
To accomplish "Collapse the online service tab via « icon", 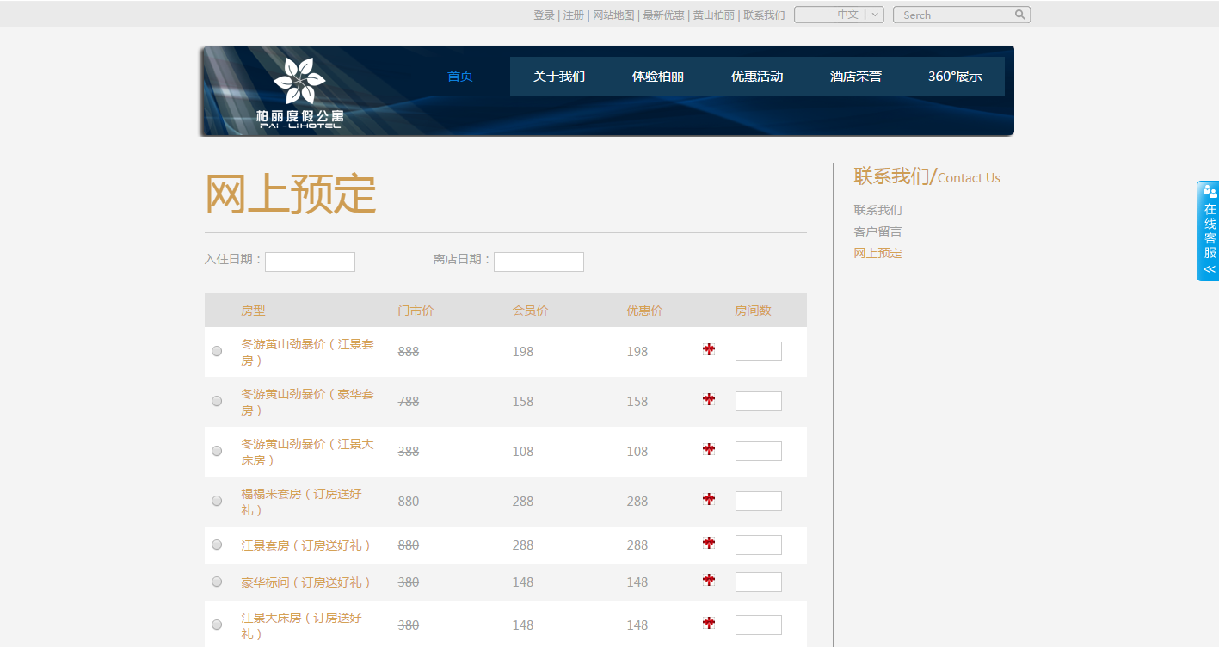I will (1208, 271).
